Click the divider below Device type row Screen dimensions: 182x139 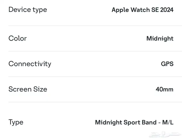(95, 26)
